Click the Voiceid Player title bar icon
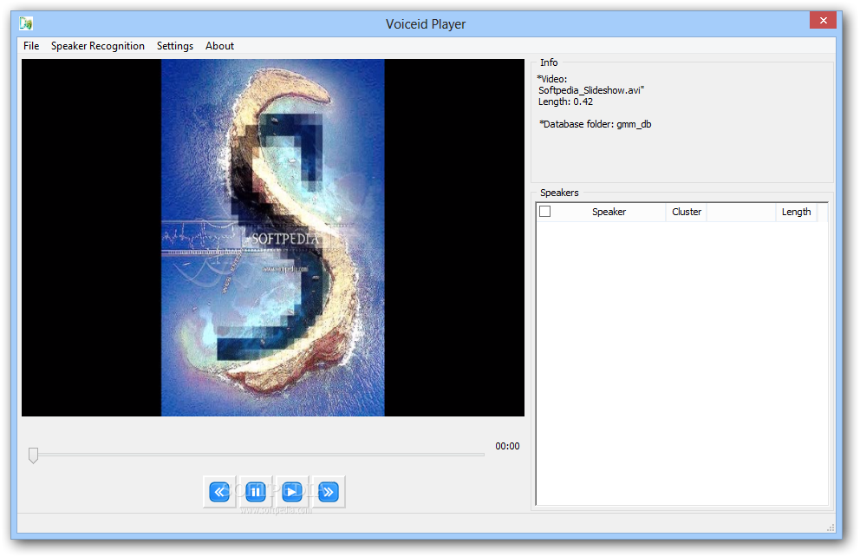The height and width of the screenshot is (557, 860). coord(26,23)
